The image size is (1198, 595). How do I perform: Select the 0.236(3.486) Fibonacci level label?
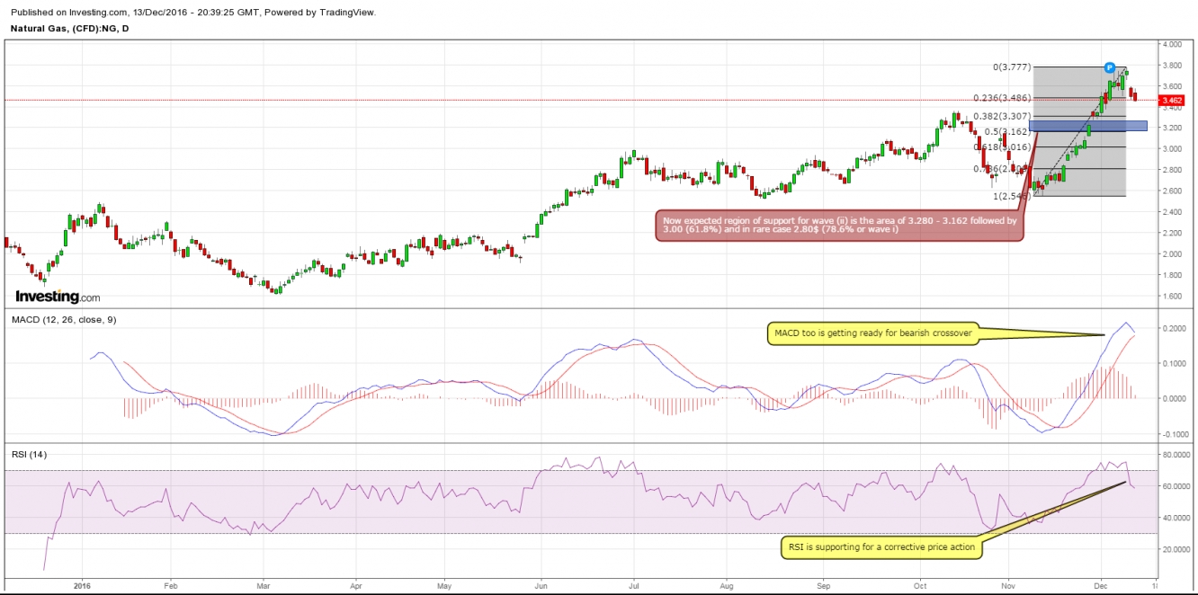[1001, 96]
